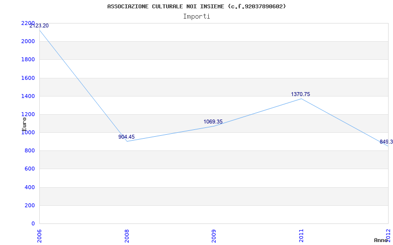Click the 'Euro' y-axis title

pyautogui.click(x=24, y=123)
